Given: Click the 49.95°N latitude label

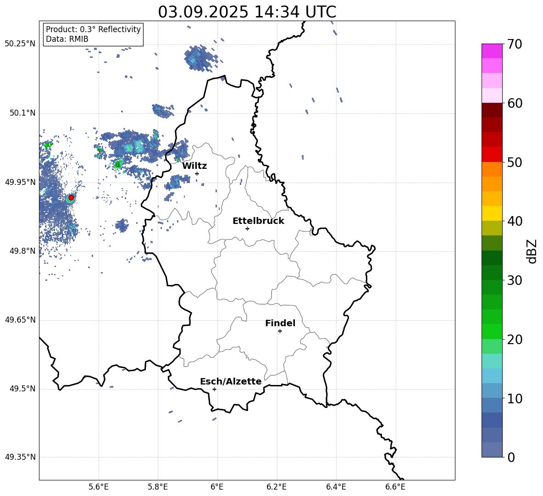Looking at the screenshot, I should tap(20, 182).
